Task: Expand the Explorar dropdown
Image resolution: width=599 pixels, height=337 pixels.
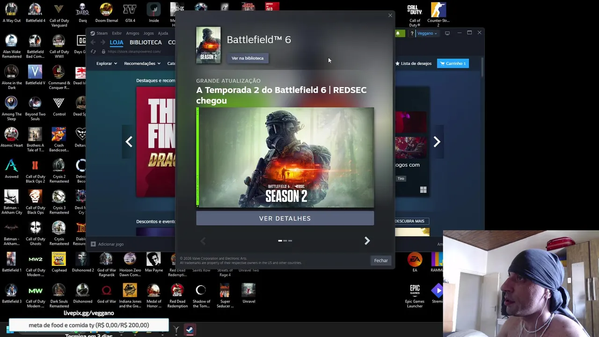Action: pos(107,63)
